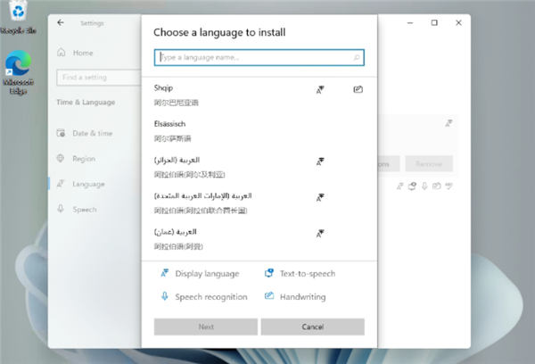Viewport: 535px width, 364px height.
Task: Click handwriting icon beside Shqip
Action: [x=358, y=89]
